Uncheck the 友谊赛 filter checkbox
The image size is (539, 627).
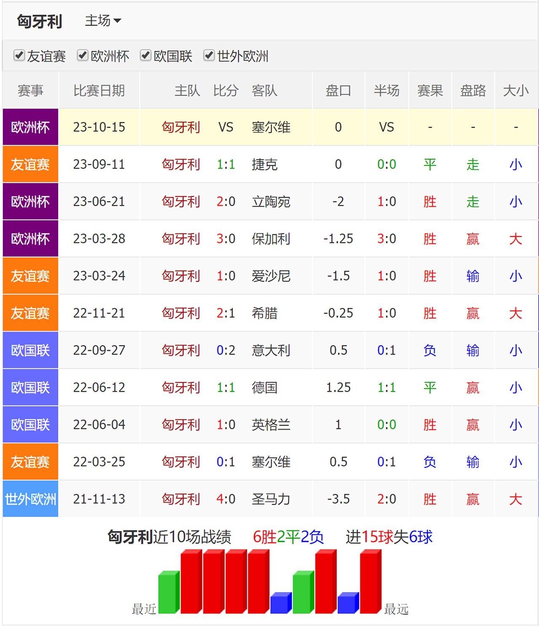point(19,55)
